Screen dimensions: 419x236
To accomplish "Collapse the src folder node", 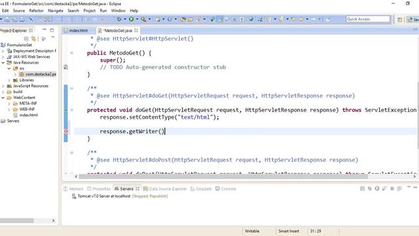I will point(9,68).
